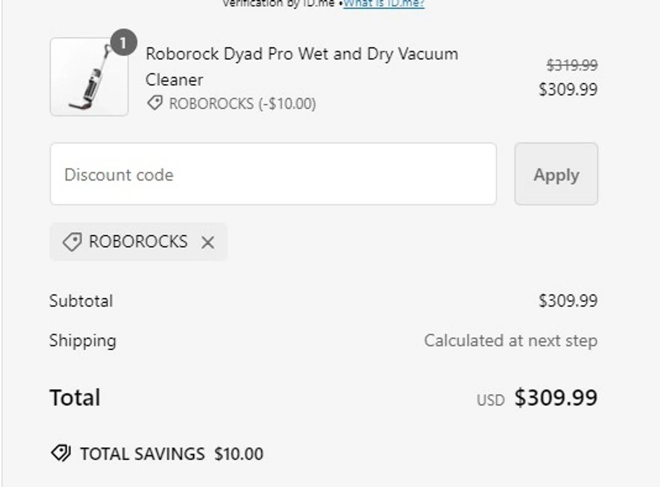
Task: Click the $10.00 total savings amount
Action: coord(239,454)
